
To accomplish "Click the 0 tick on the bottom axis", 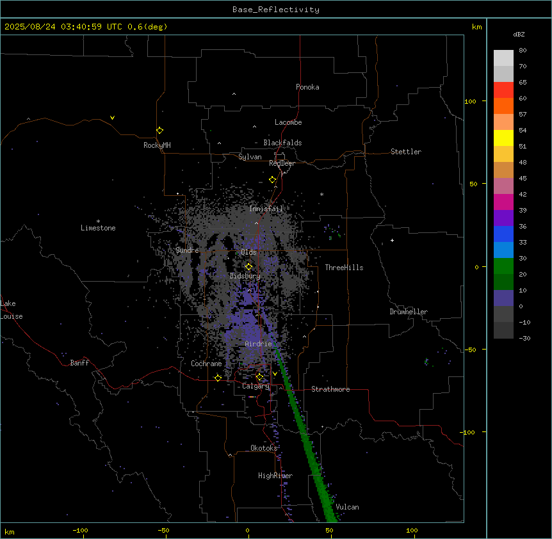I will [247, 530].
